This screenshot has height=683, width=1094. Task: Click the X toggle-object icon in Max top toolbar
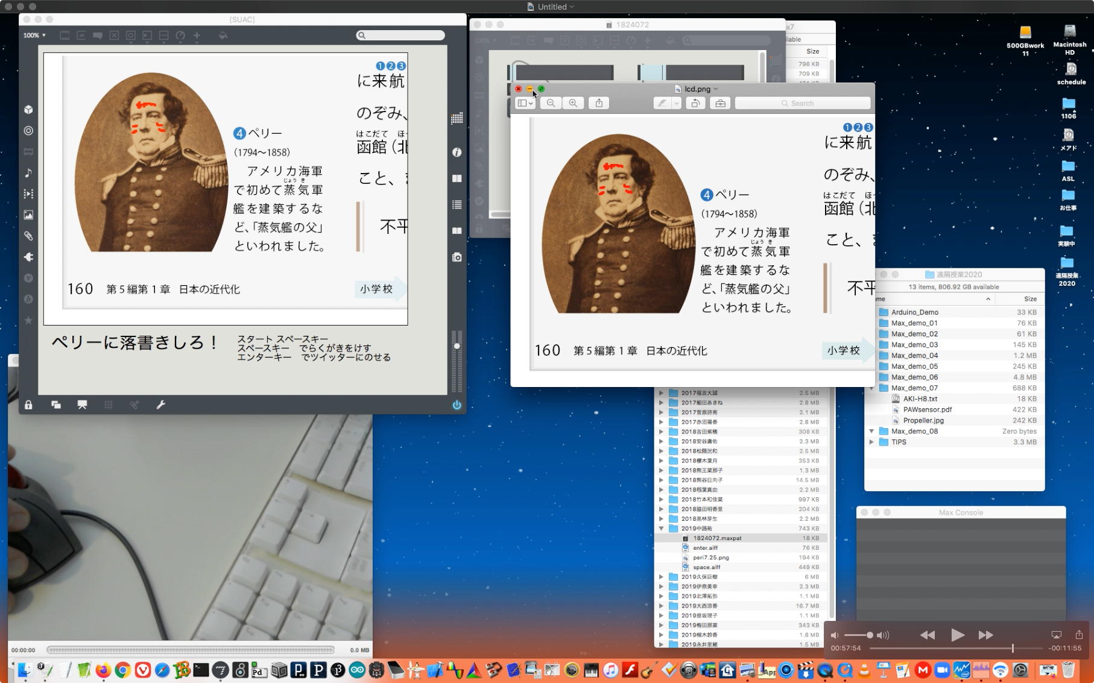114,36
